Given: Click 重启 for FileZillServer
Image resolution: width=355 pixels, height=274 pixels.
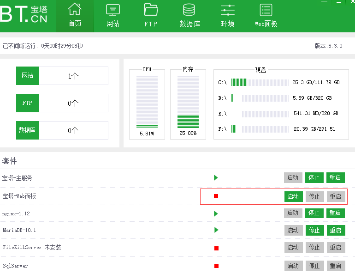Looking at the screenshot, I should point(336,248).
